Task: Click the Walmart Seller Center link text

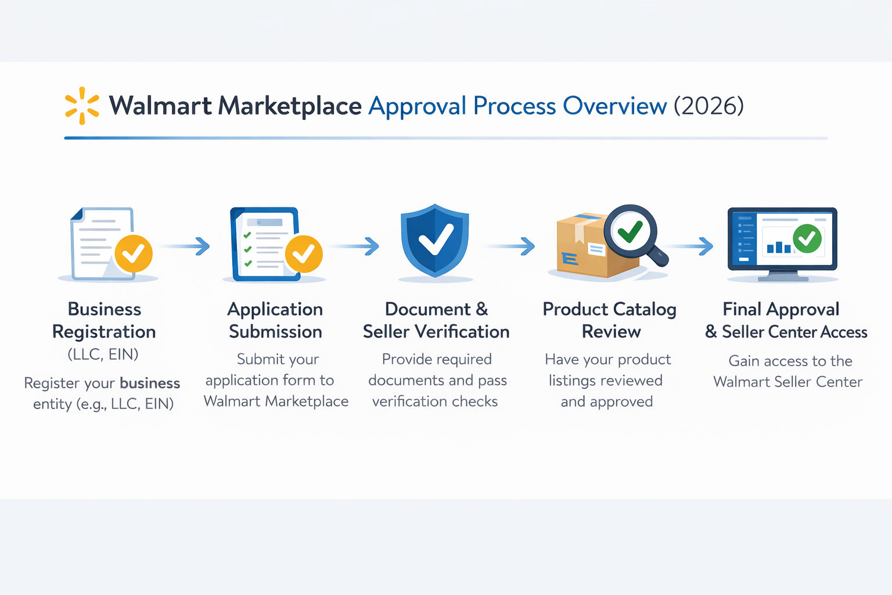Action: pyautogui.click(x=787, y=382)
